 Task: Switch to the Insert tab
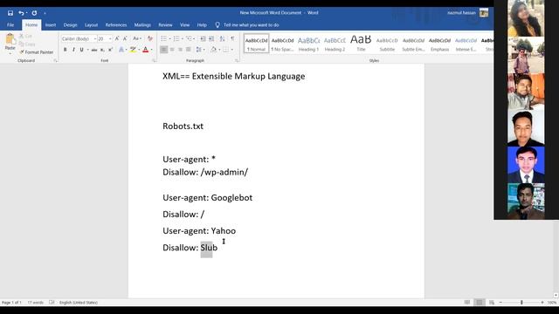51,25
